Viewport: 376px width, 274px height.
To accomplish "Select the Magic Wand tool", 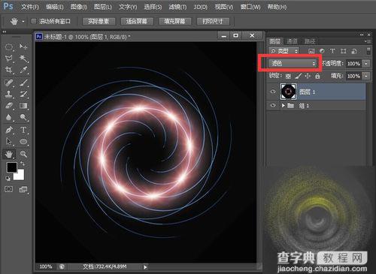I will click(23, 59).
